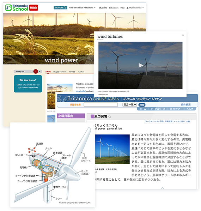This screenshot has width=201, height=211.
Task: Play the wind turbines video
Action: coord(141,65)
